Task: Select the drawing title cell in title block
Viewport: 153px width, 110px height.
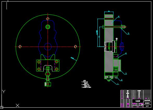Action: pos(138,101)
